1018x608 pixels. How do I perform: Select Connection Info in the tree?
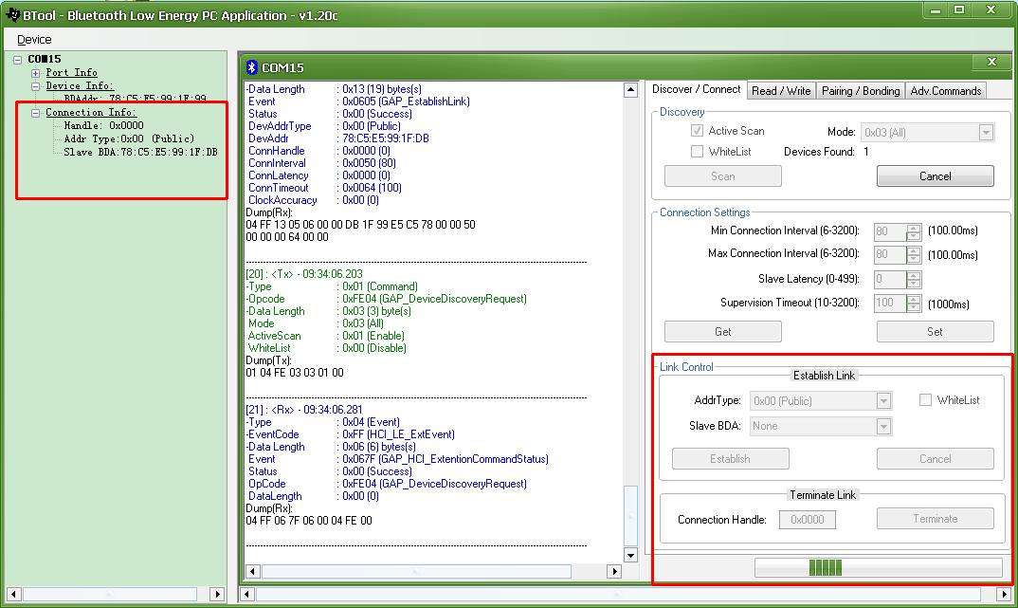pos(91,112)
